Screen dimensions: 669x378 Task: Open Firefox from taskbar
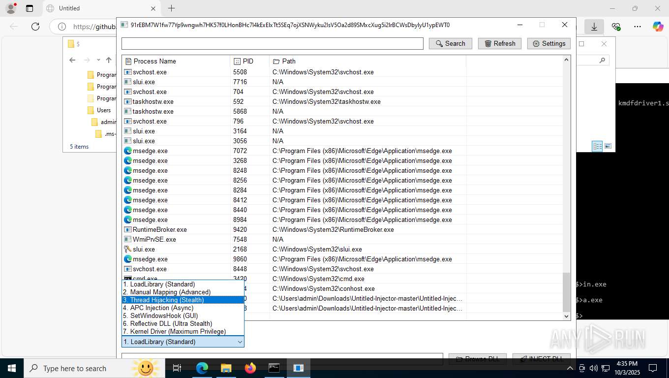click(x=250, y=368)
